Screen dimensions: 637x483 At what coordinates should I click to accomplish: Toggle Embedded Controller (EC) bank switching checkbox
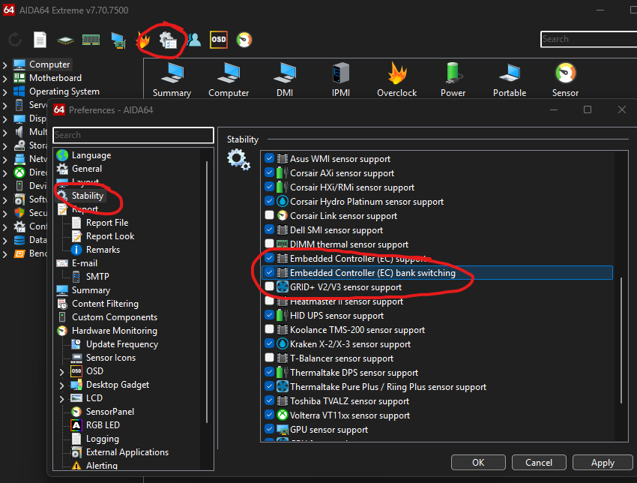tap(269, 272)
